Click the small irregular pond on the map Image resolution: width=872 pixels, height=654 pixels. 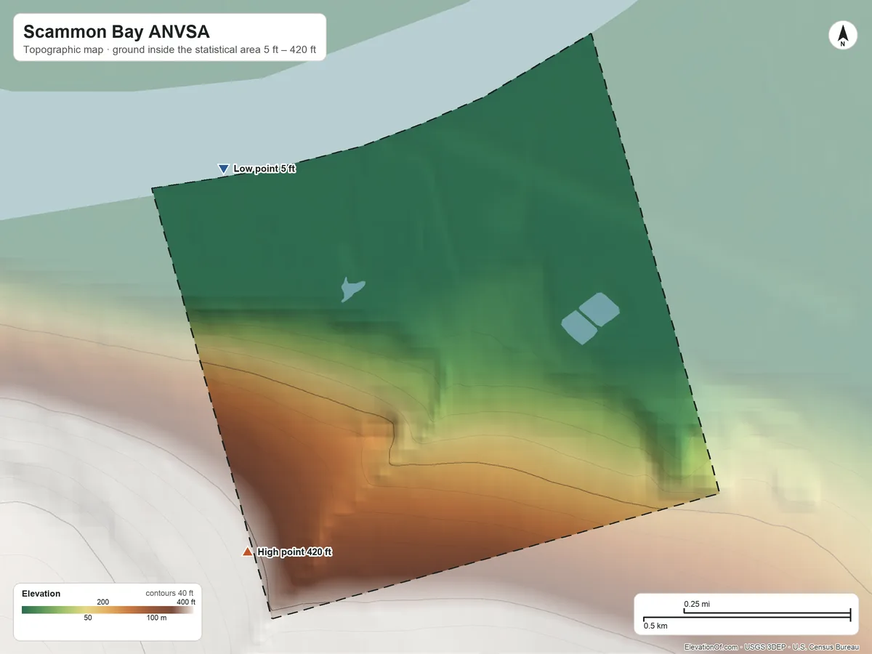pyautogui.click(x=352, y=288)
